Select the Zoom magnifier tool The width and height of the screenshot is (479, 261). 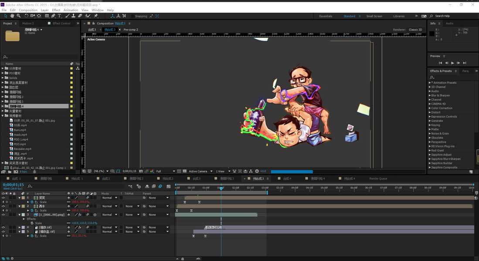(19, 16)
